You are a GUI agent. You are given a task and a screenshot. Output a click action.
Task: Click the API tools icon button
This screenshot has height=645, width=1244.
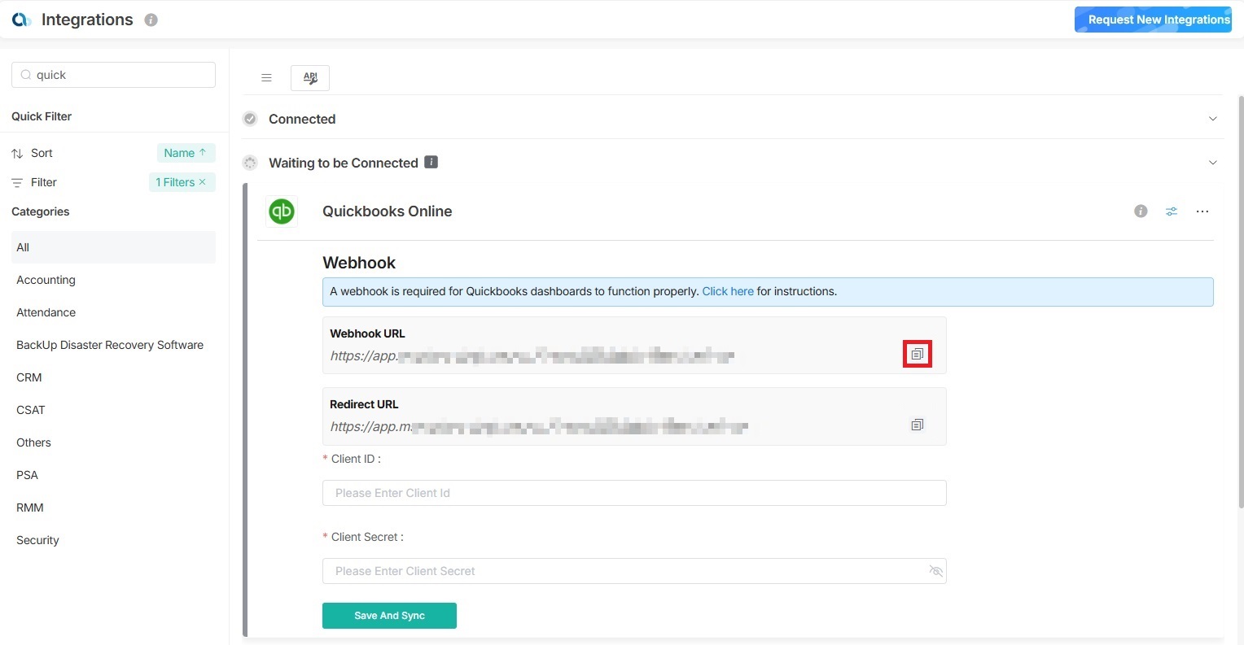(310, 78)
